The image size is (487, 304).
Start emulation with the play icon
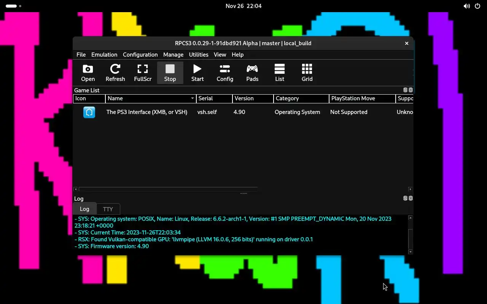[x=197, y=73]
